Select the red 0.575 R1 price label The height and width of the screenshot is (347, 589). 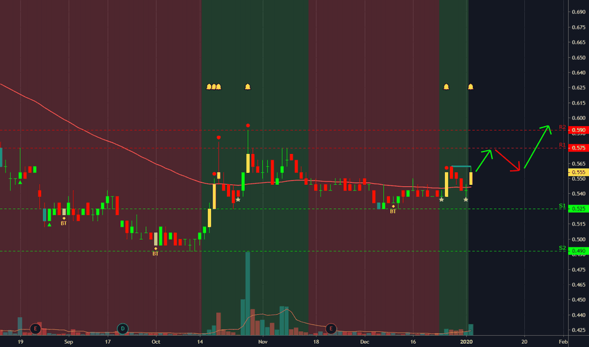coord(578,148)
